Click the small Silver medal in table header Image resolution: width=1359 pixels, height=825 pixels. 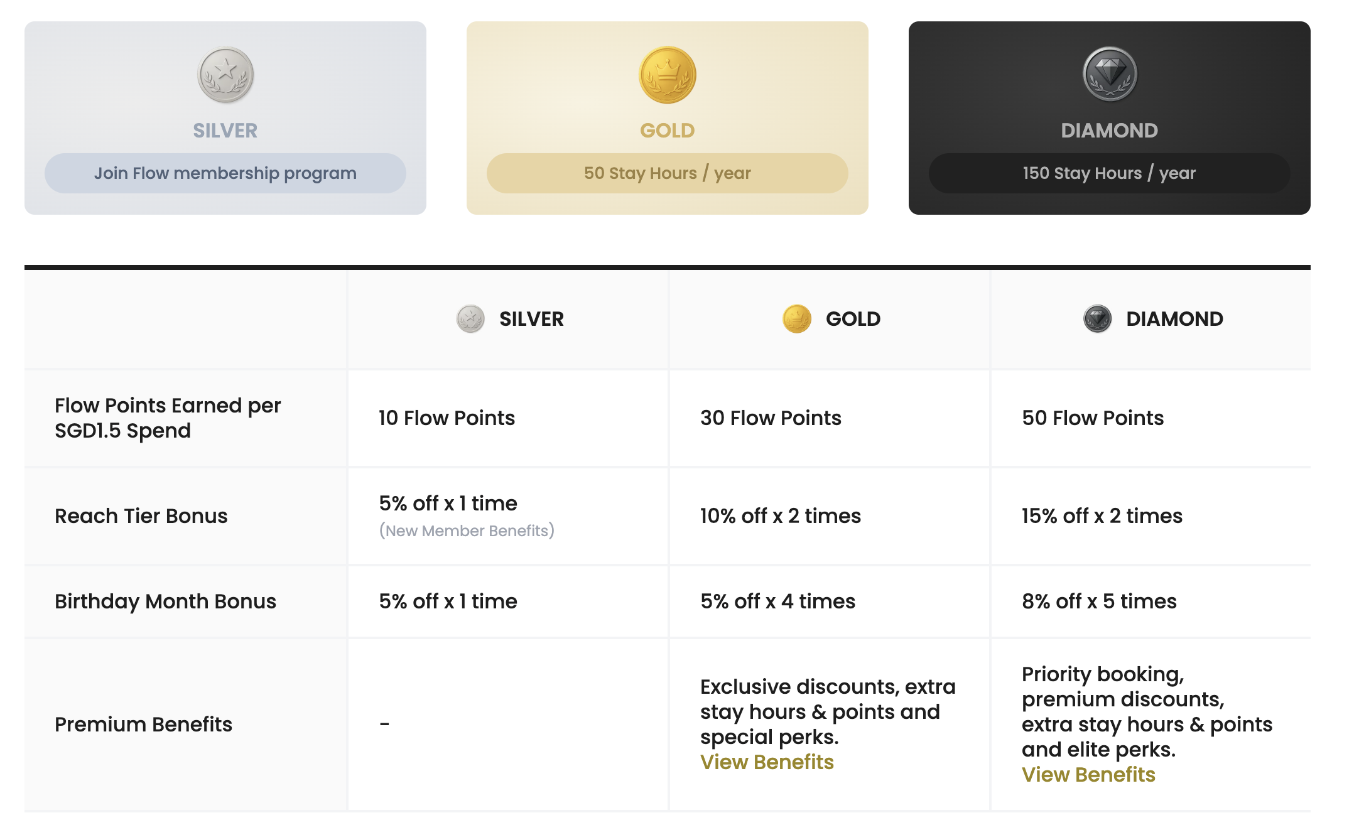pos(470,319)
